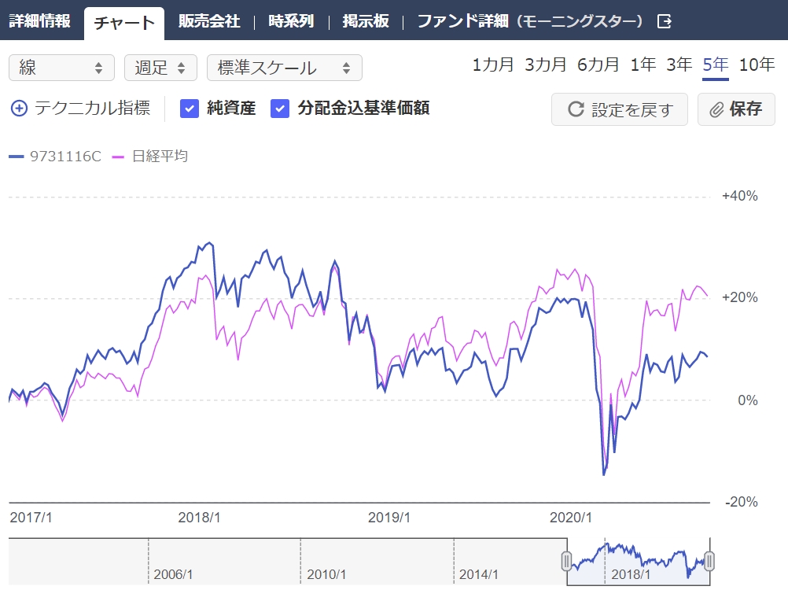
Task: Click the pink 日経平均 legend line marker
Action: point(118,157)
